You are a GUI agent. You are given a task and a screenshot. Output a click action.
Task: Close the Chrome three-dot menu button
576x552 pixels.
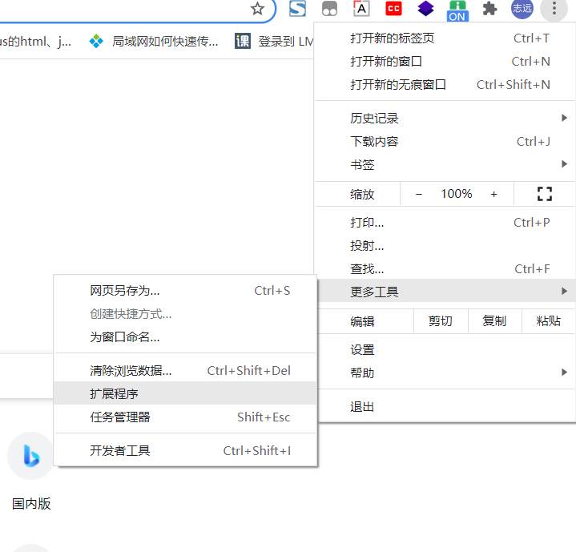554,9
